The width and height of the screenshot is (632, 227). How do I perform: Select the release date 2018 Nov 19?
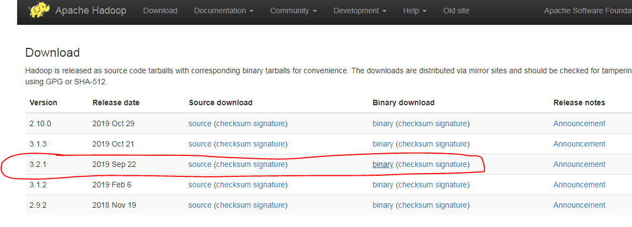pos(114,206)
